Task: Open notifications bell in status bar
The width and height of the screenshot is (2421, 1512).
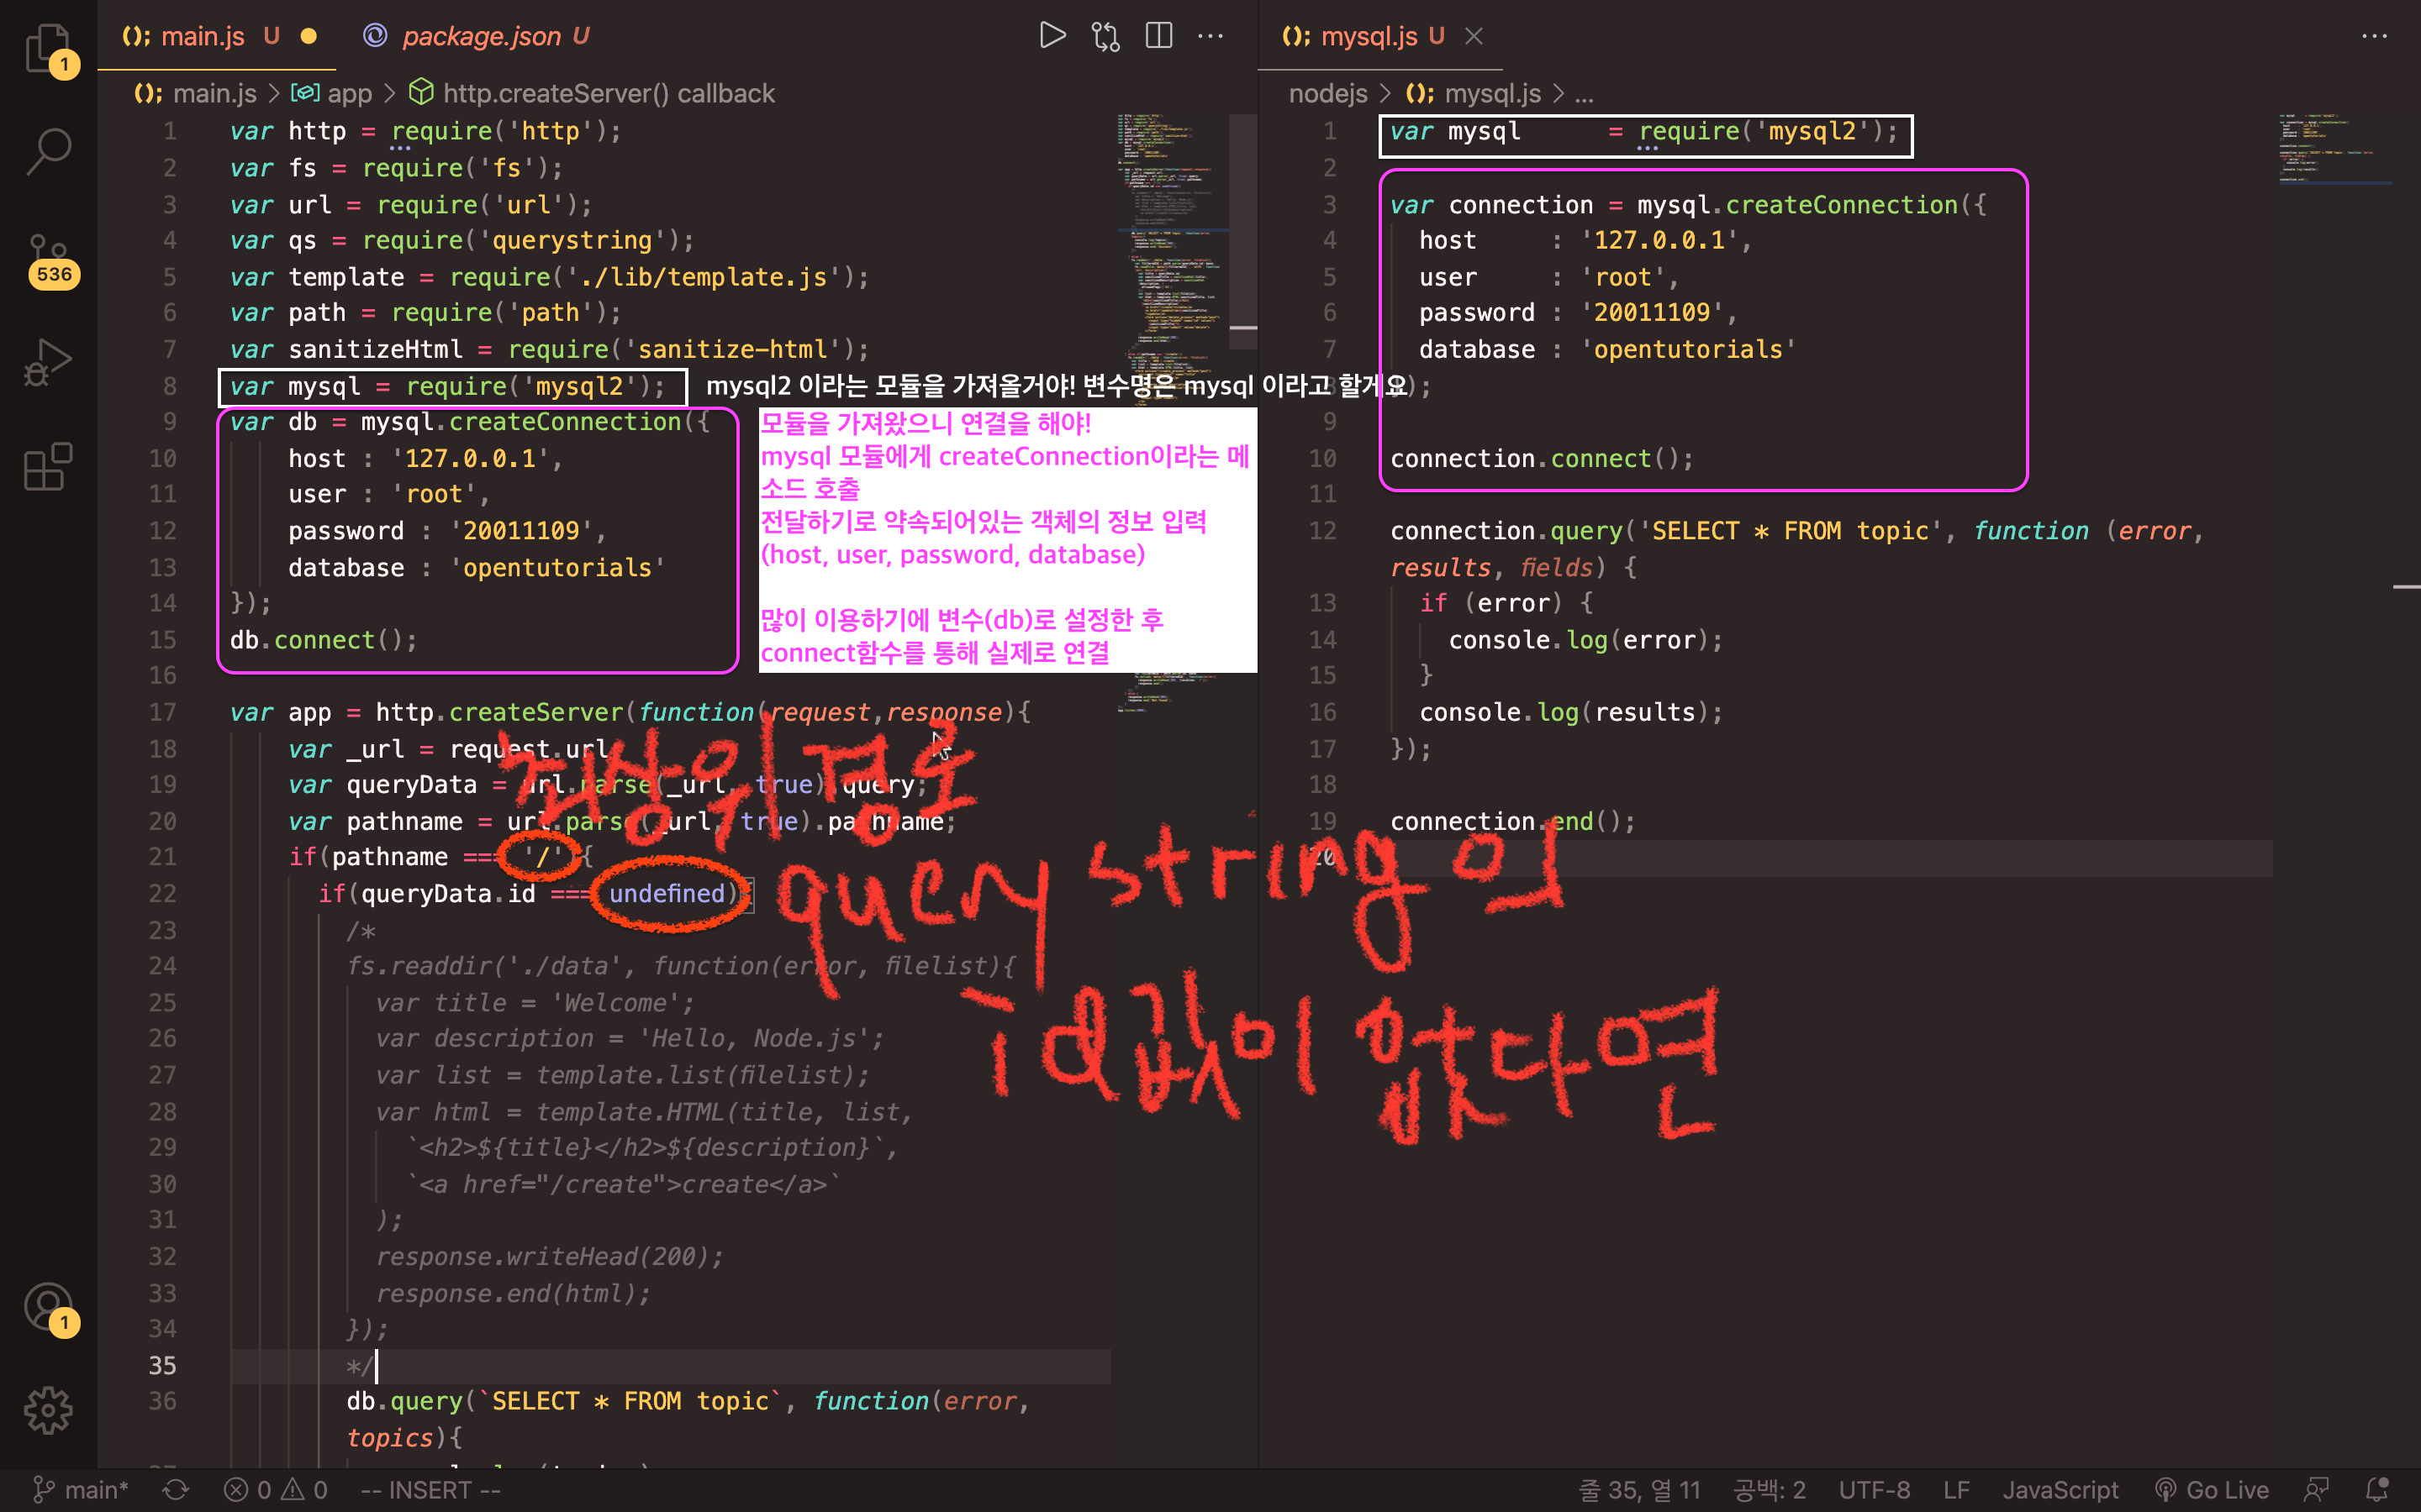Action: (2377, 1490)
